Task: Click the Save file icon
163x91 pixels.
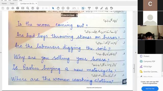Action: (3, 8)
